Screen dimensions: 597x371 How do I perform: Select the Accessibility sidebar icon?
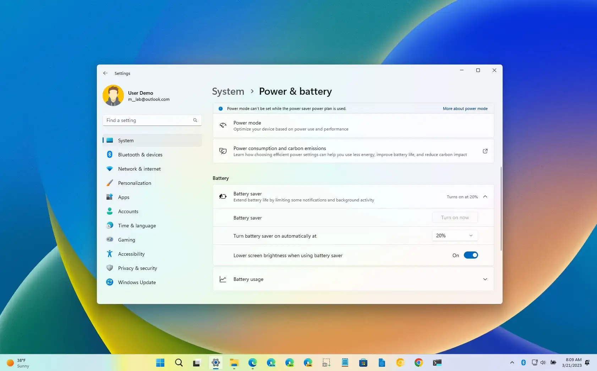point(110,254)
